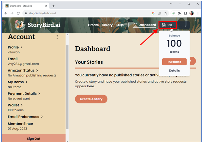
Task: Click the Chrome profile avatar
Action: [192, 13]
